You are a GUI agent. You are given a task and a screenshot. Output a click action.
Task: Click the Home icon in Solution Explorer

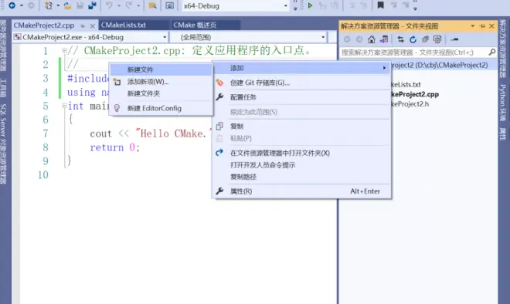[x=372, y=39]
